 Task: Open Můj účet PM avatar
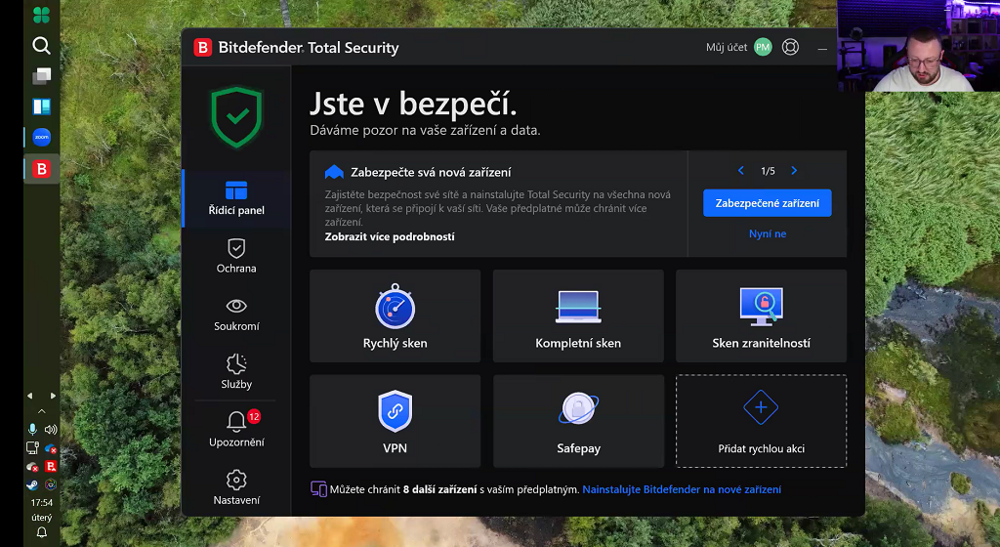click(x=763, y=47)
